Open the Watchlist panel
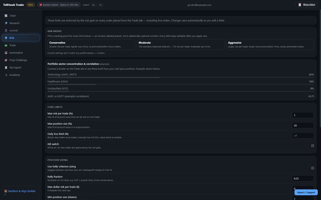Image resolution: width=321 pixels, height=200 pixels. pyautogui.click(x=307, y=5)
